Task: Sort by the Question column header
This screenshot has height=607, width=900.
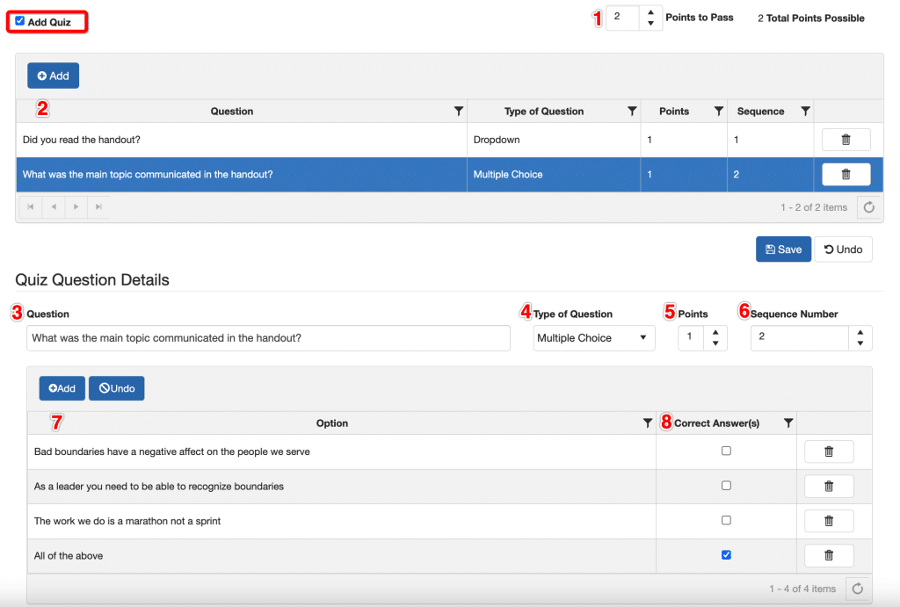Action: (232, 112)
